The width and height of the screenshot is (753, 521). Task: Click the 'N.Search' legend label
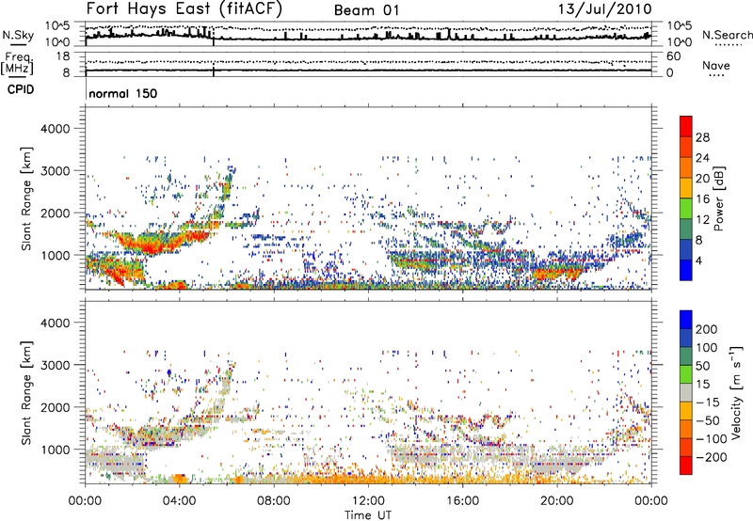click(727, 35)
